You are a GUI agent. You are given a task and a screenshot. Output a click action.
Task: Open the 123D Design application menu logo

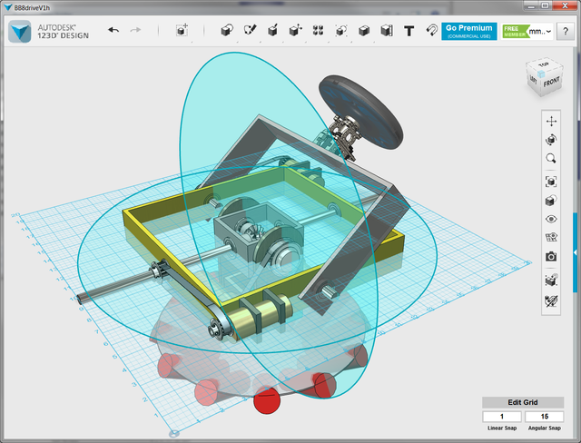[20, 32]
